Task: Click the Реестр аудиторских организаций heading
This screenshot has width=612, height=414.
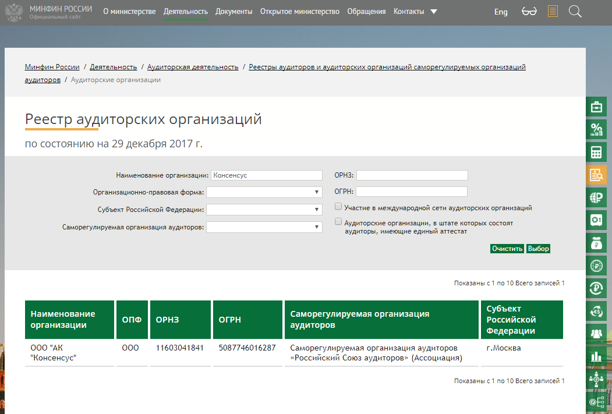Action: pyautogui.click(x=143, y=119)
